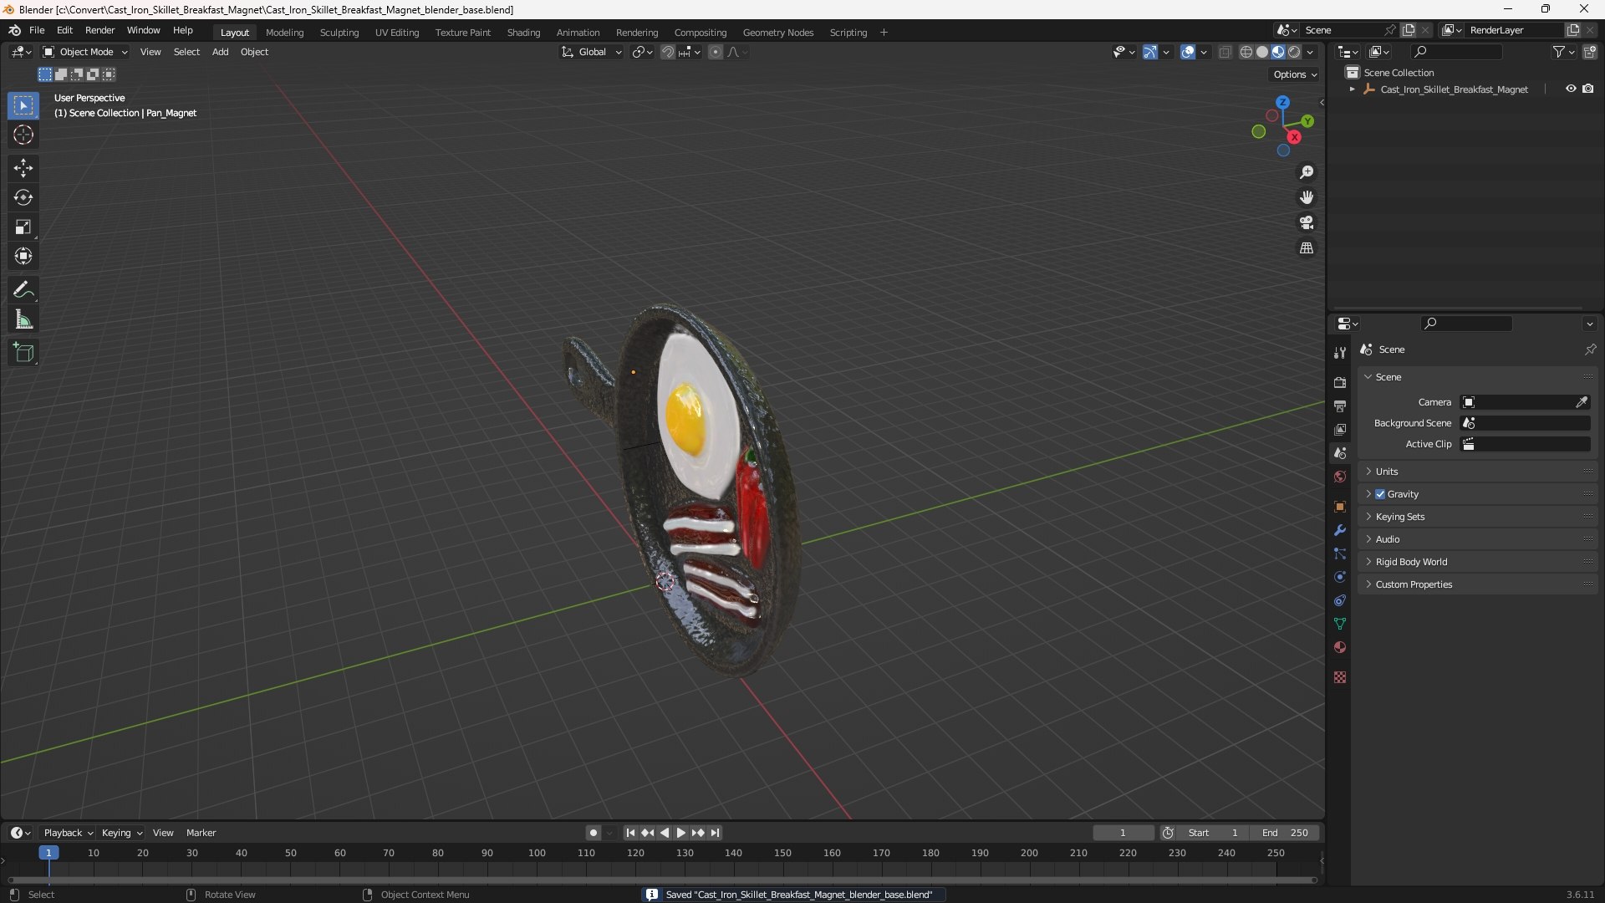Open the Texture properties tab
1605x903 pixels.
[x=1340, y=677]
